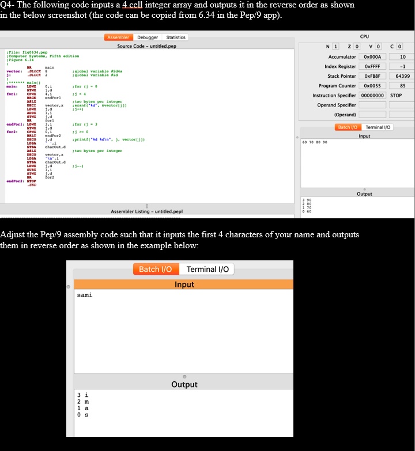Switch to the Assembler tab
Viewport: 415px width, 451px height.
[x=118, y=37]
